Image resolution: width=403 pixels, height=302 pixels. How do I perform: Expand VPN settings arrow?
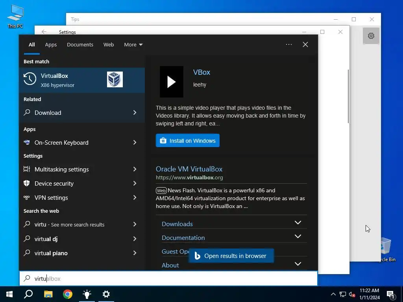click(135, 197)
